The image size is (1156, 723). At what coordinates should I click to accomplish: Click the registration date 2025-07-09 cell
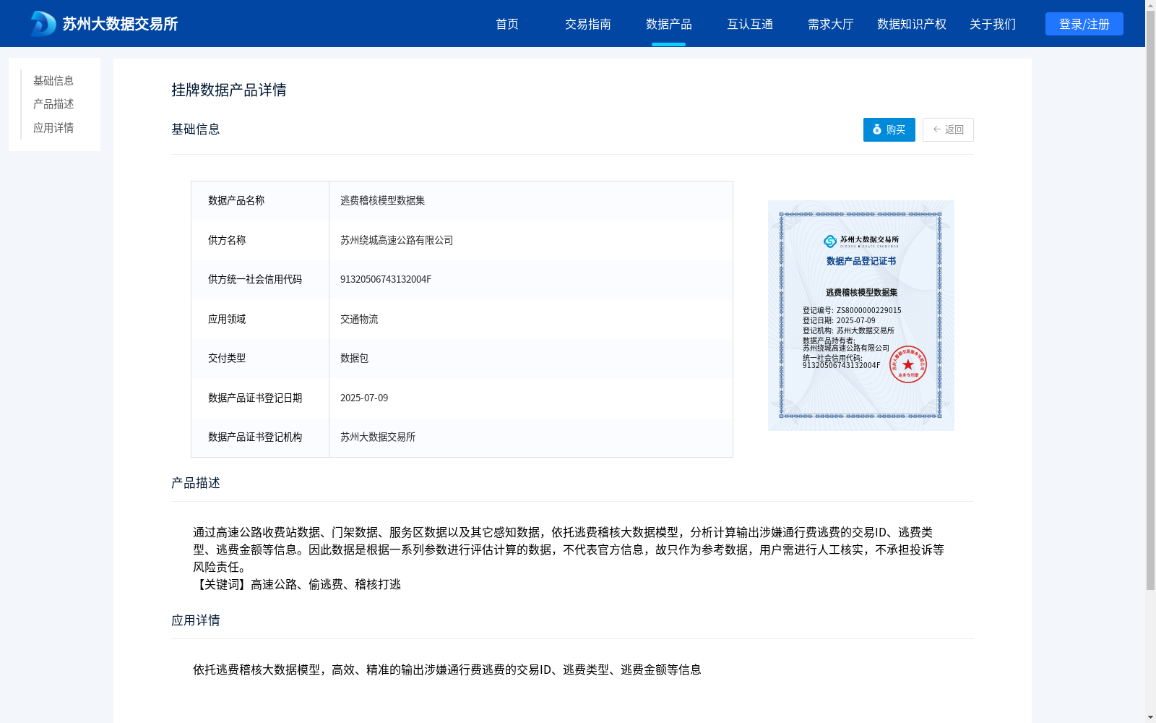pos(531,398)
